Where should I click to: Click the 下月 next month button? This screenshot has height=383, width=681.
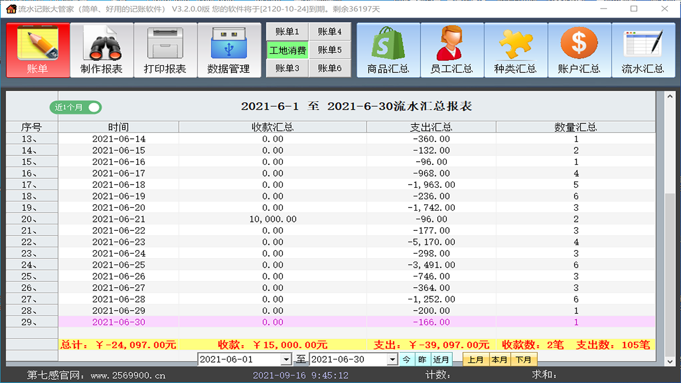pos(524,359)
